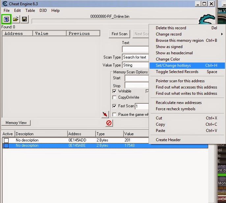226x203 pixels.
Task: Click the Start address field
Action: [137, 78]
